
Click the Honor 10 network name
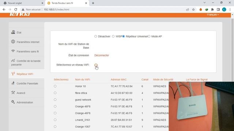tap(80, 86)
